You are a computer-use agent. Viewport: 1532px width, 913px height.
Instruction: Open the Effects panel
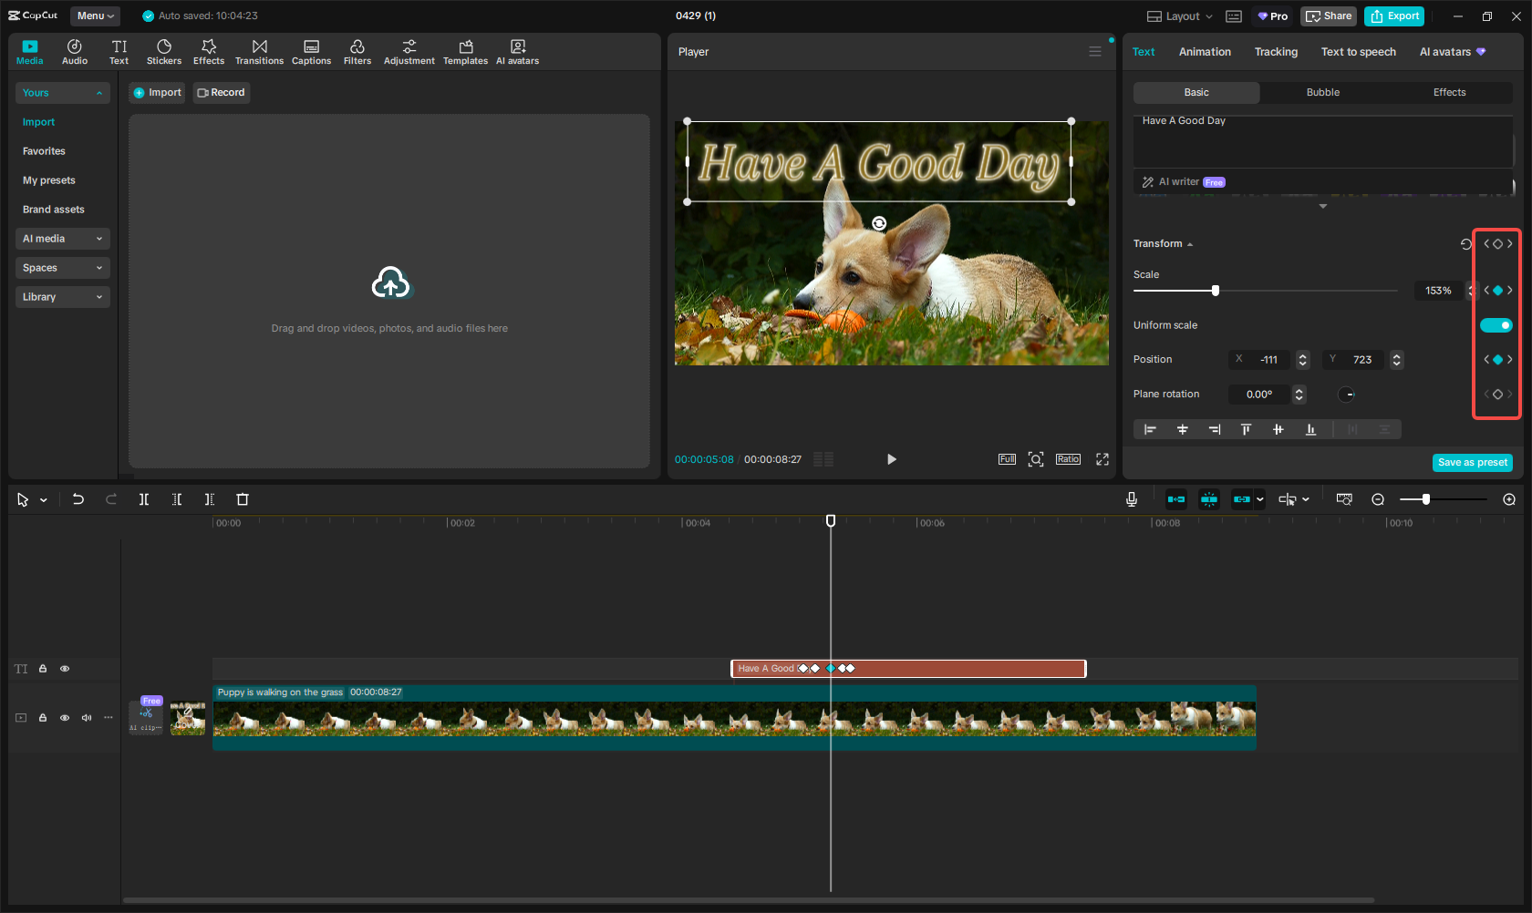209,51
